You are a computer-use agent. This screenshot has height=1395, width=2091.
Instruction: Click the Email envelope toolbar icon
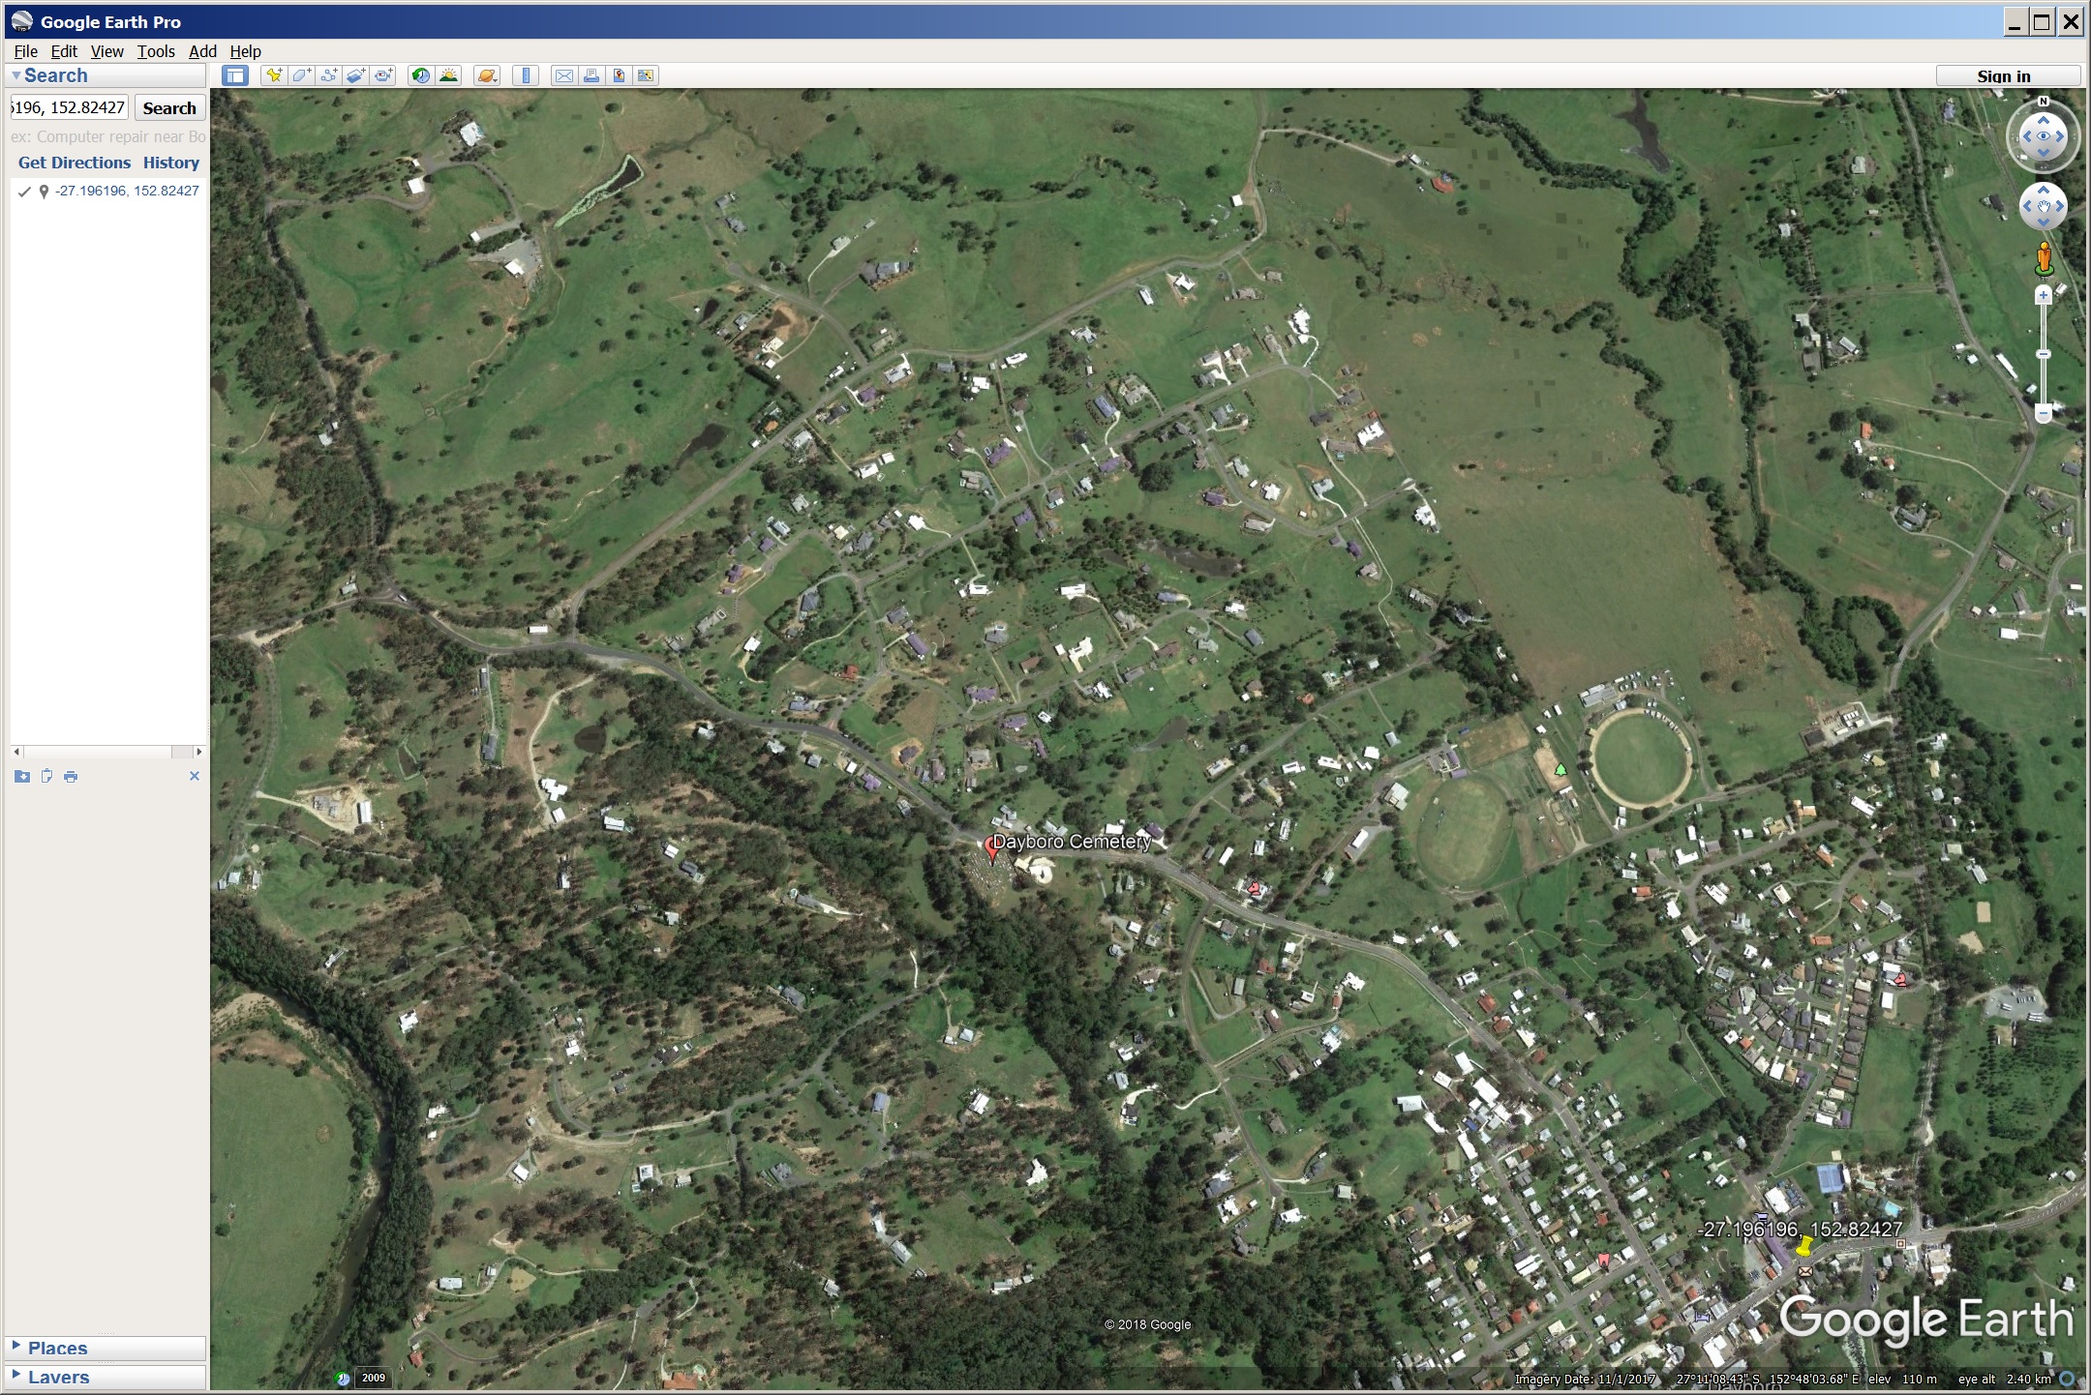[563, 75]
